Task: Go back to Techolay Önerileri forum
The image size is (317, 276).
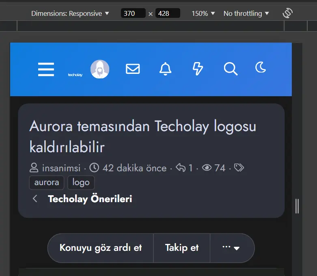Action: point(90,199)
